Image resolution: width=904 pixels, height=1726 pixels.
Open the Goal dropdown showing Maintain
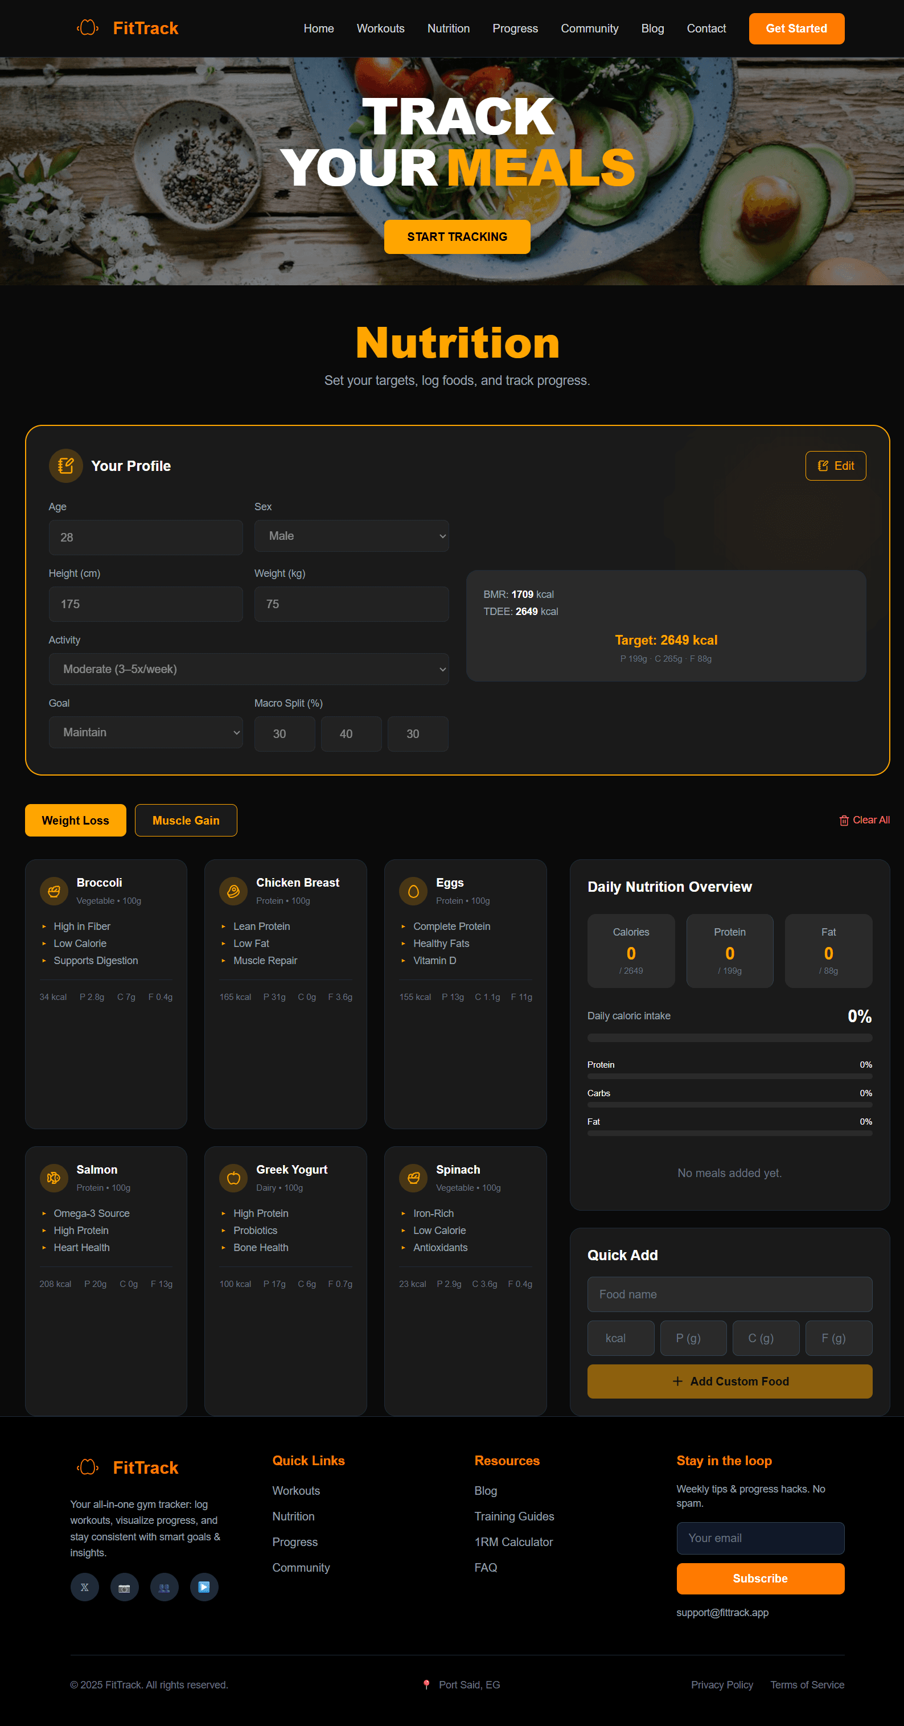146,732
